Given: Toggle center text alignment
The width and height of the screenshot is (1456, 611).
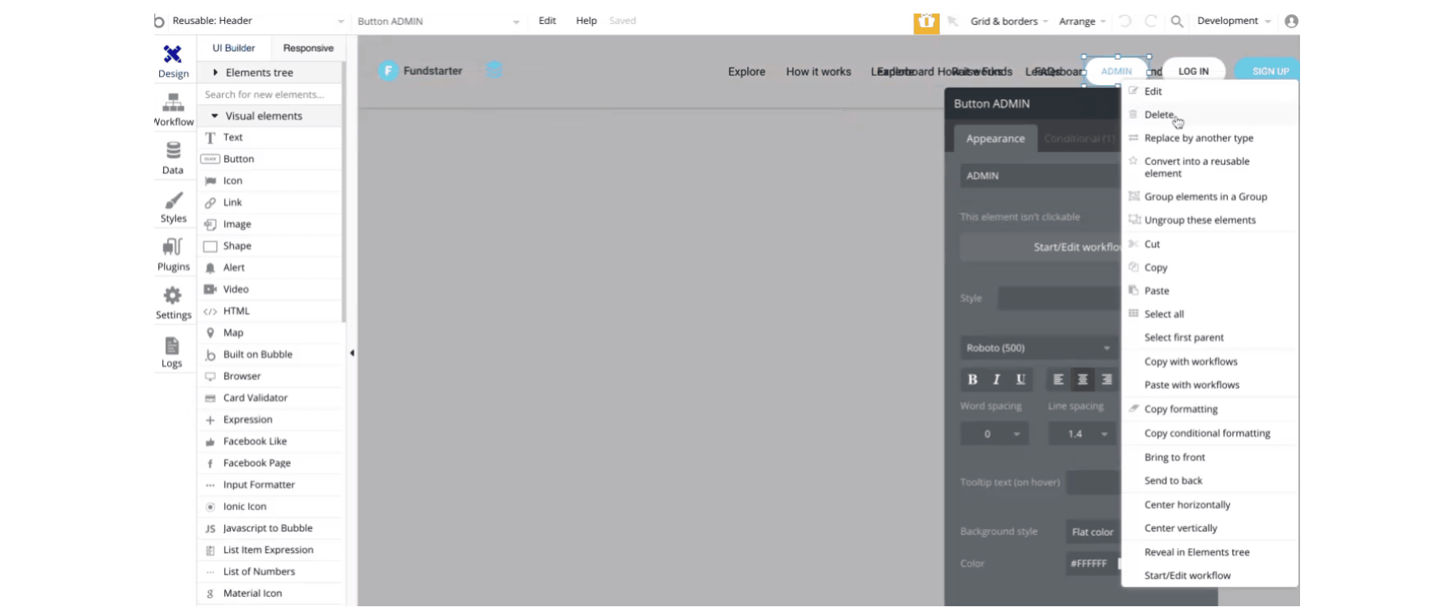Looking at the screenshot, I should pyautogui.click(x=1082, y=379).
